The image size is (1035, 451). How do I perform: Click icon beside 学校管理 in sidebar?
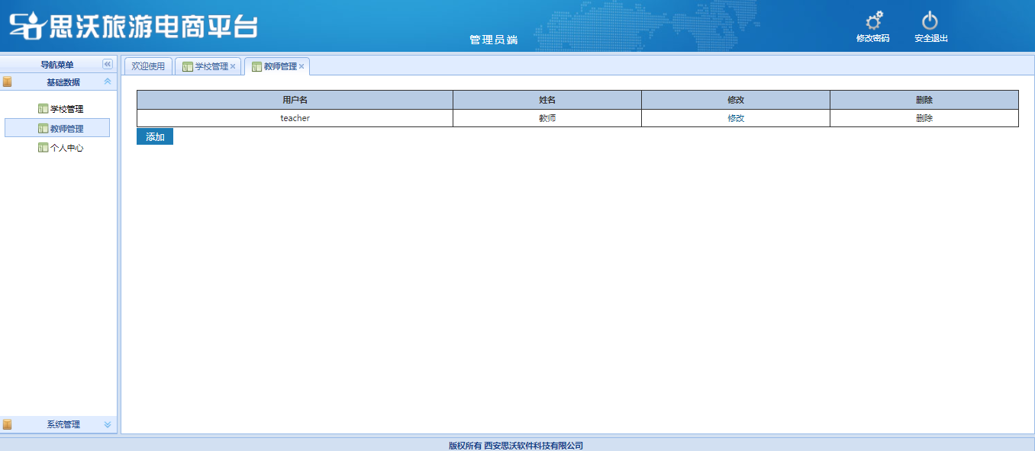point(43,109)
